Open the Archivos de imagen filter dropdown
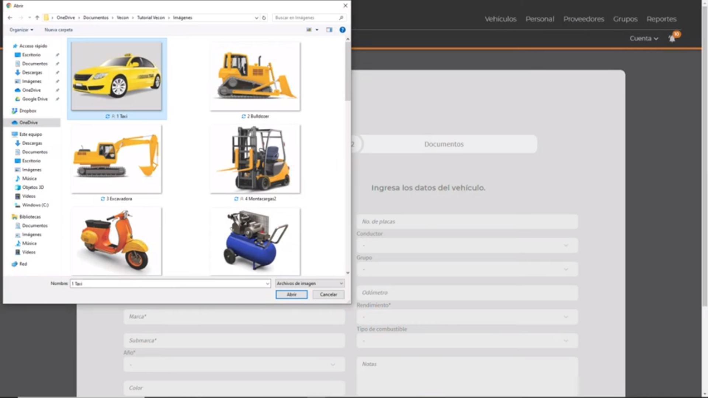 click(310, 283)
